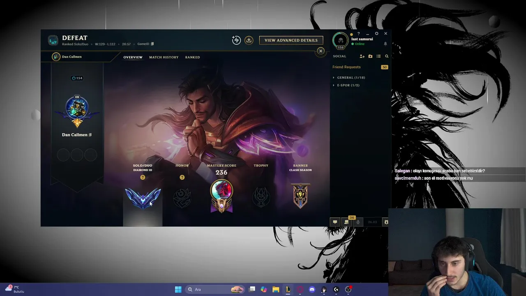Open the notifications bell
The width and height of the screenshot is (526, 296).
coord(385,44)
